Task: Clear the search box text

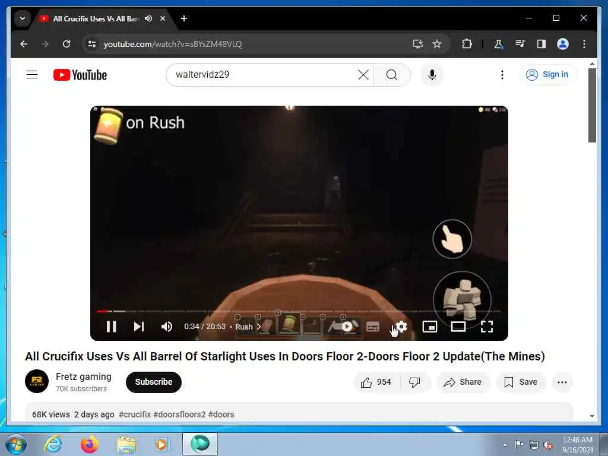Action: tap(363, 75)
